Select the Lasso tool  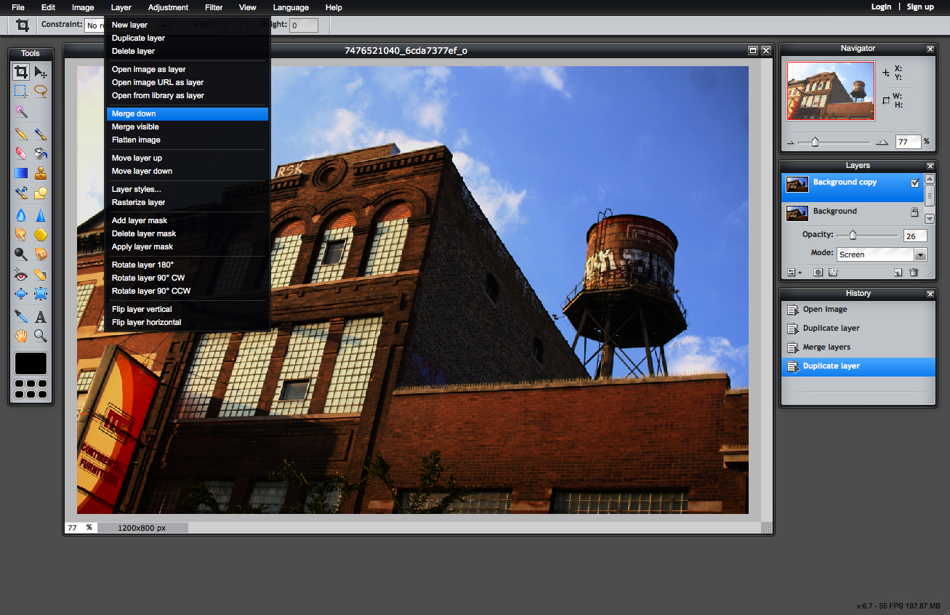pyautogui.click(x=41, y=92)
